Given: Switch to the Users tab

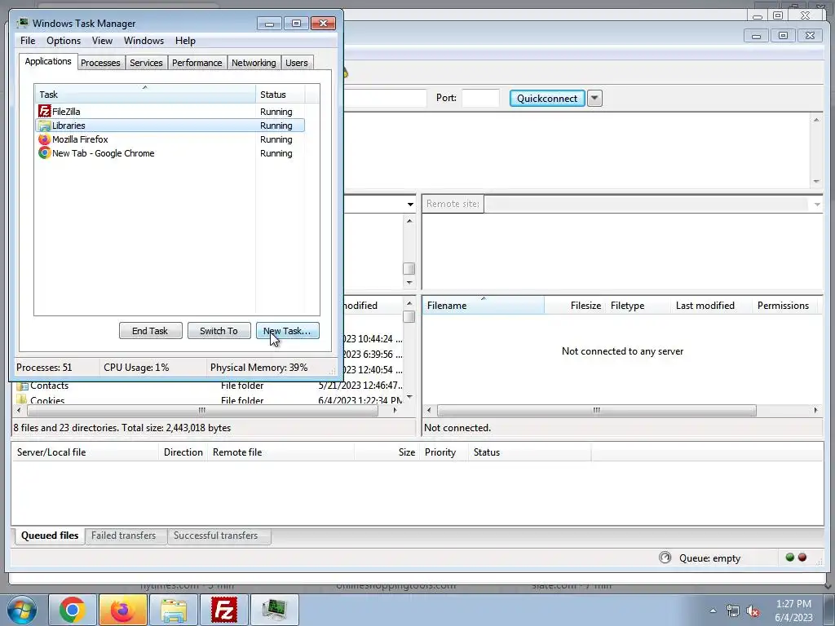Looking at the screenshot, I should [x=297, y=63].
